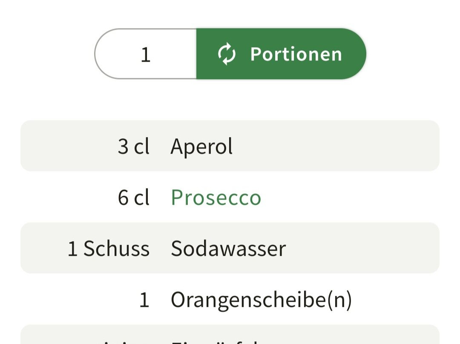Screen dimensions: 460x344
Task: Click the green Portionen button
Action: point(282,54)
